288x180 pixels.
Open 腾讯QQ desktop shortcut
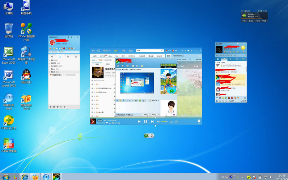coord(26,77)
